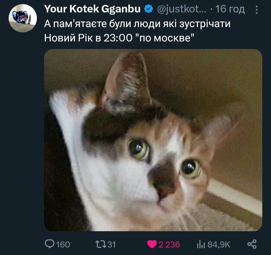The height and width of the screenshot is (255, 271).
Task: Click the @justkot... handle
Action: pos(182,9)
